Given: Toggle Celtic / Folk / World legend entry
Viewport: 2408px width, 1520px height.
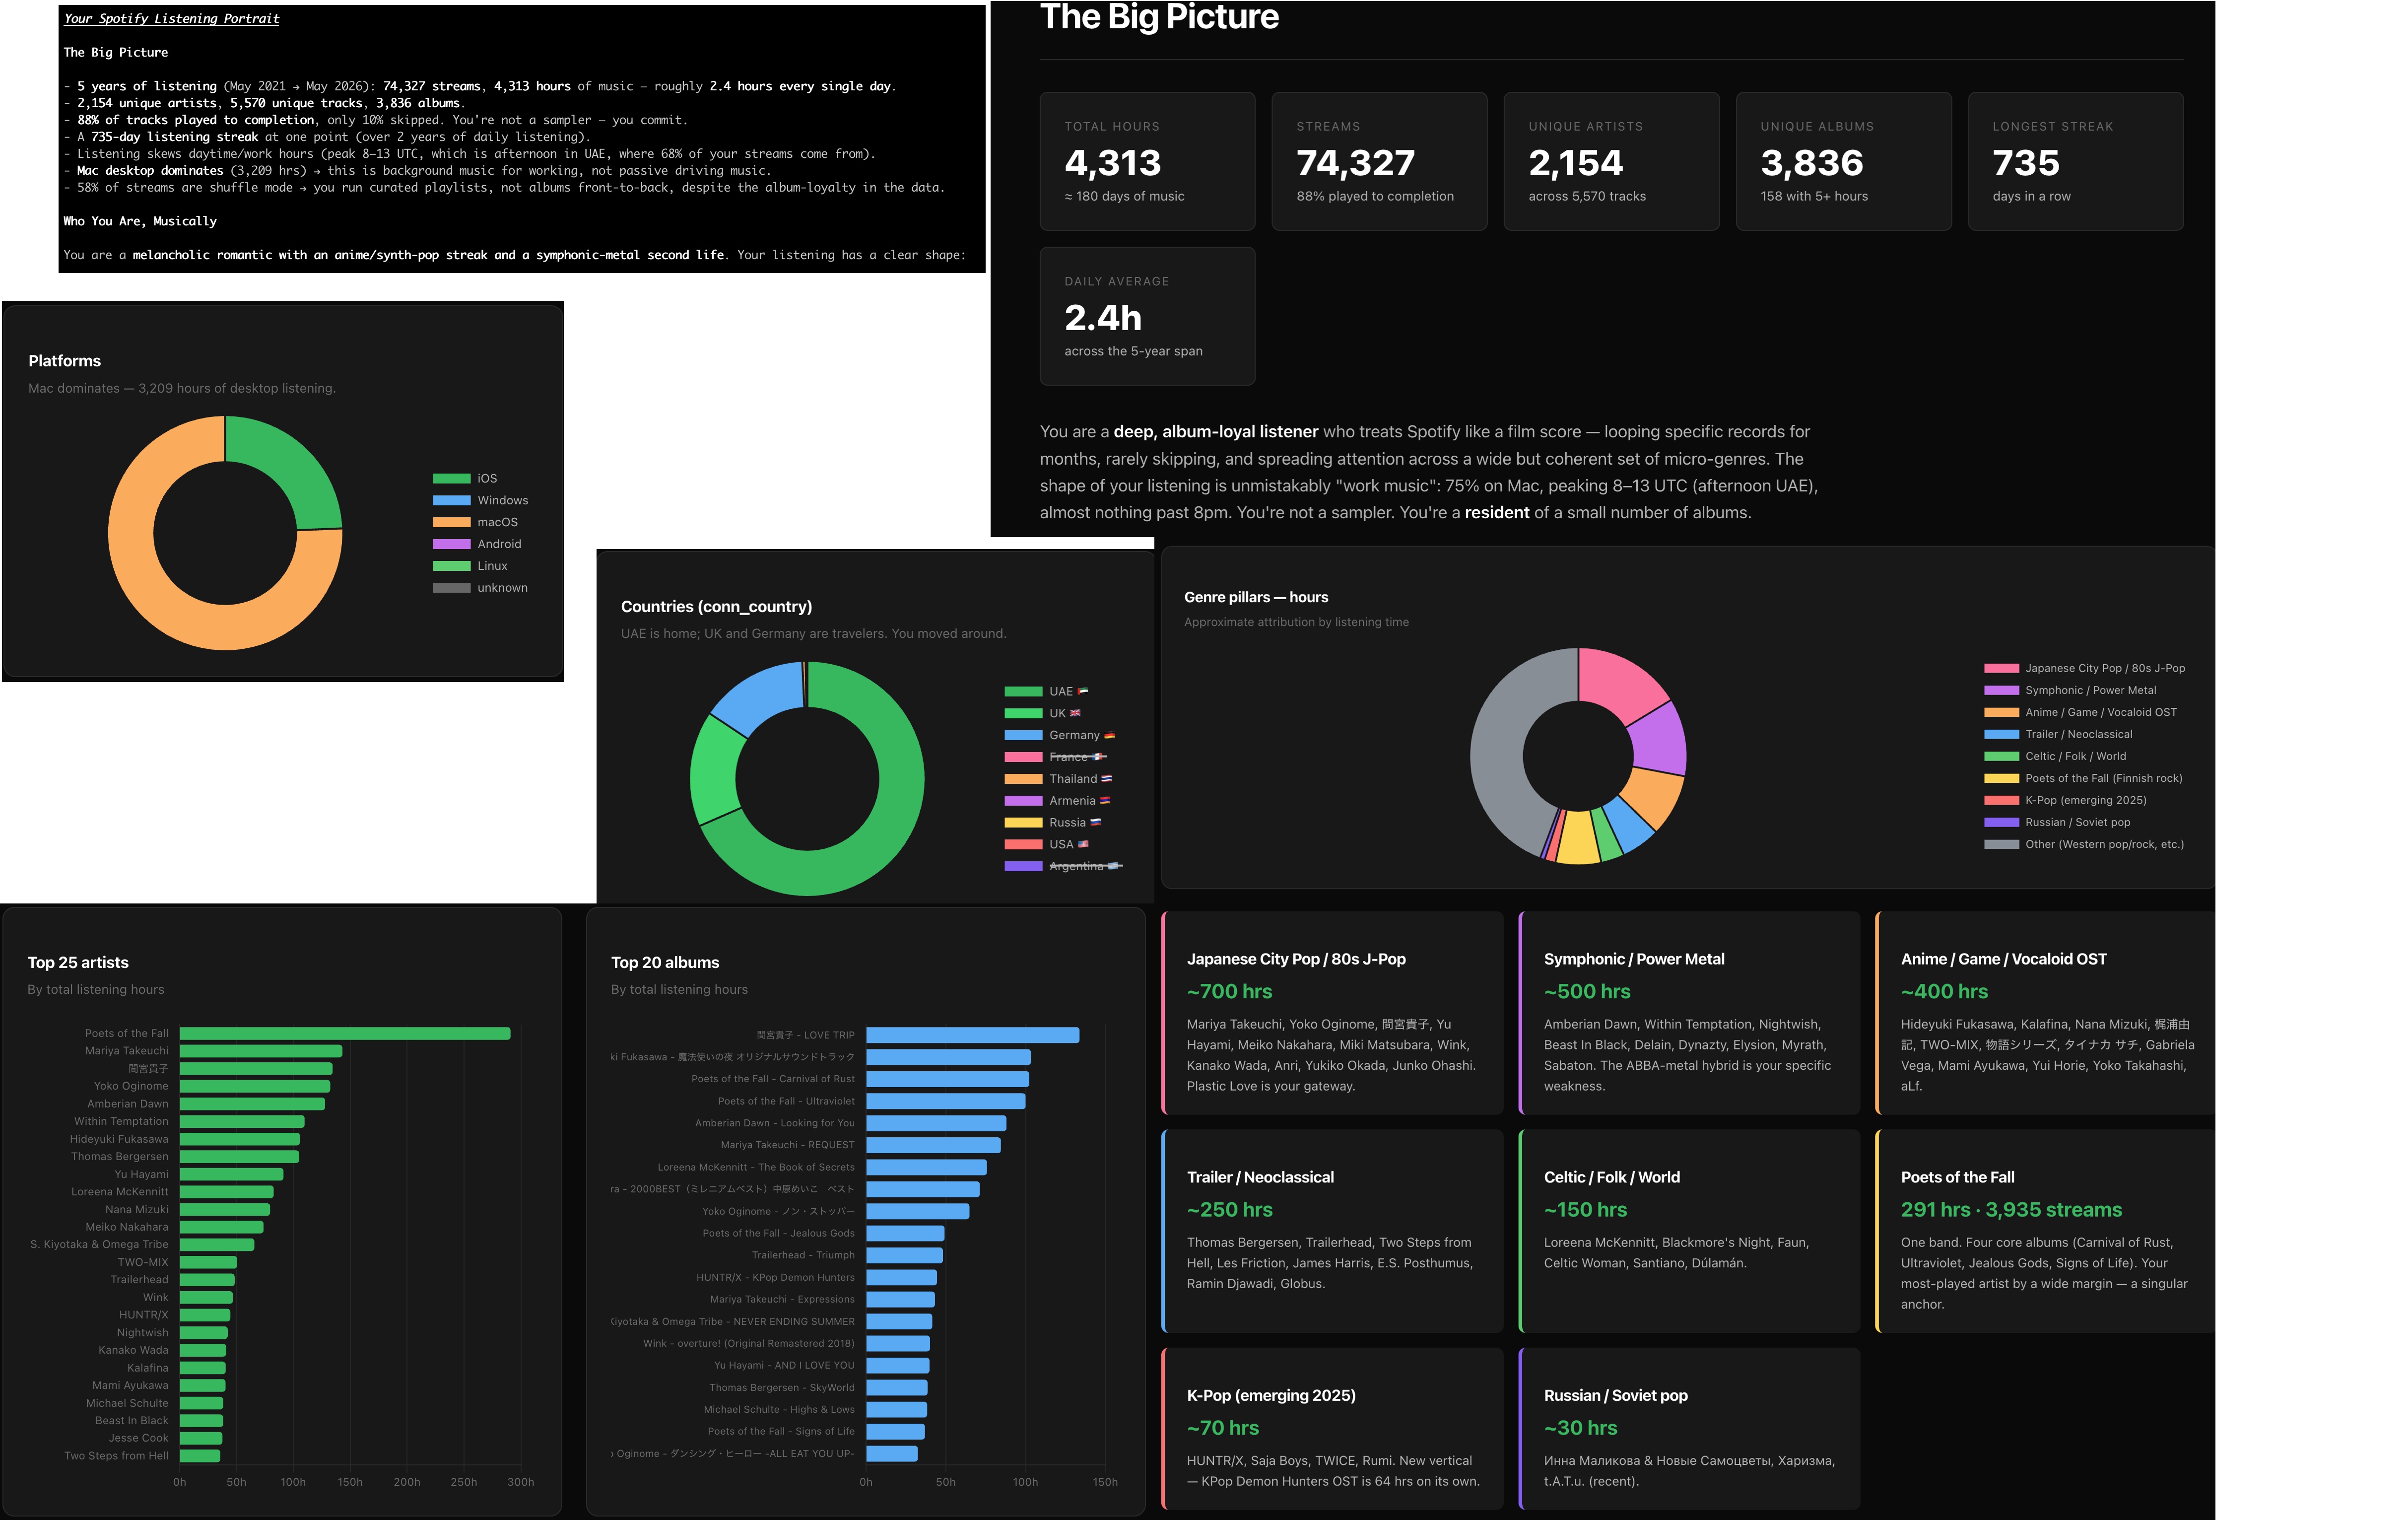Looking at the screenshot, I should pos(2055,756).
